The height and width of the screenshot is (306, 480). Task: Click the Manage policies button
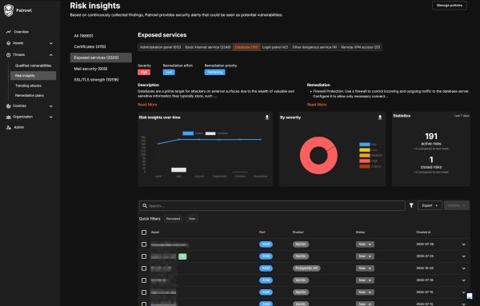pyautogui.click(x=449, y=6)
